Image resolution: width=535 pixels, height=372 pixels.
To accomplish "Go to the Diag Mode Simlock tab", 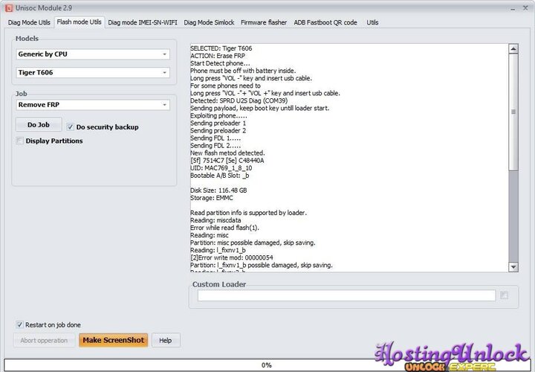I will (x=209, y=22).
